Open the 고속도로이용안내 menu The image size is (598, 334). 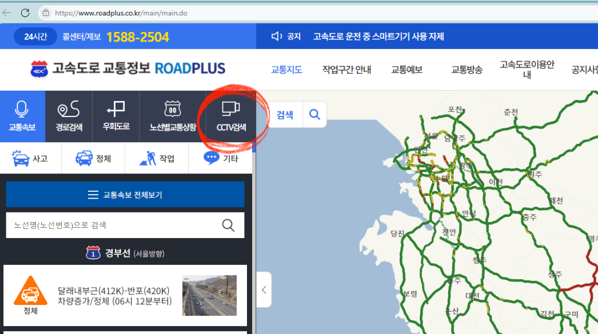(x=527, y=69)
